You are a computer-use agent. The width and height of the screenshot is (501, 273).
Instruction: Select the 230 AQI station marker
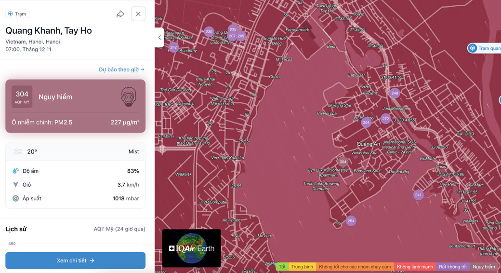click(209, 32)
